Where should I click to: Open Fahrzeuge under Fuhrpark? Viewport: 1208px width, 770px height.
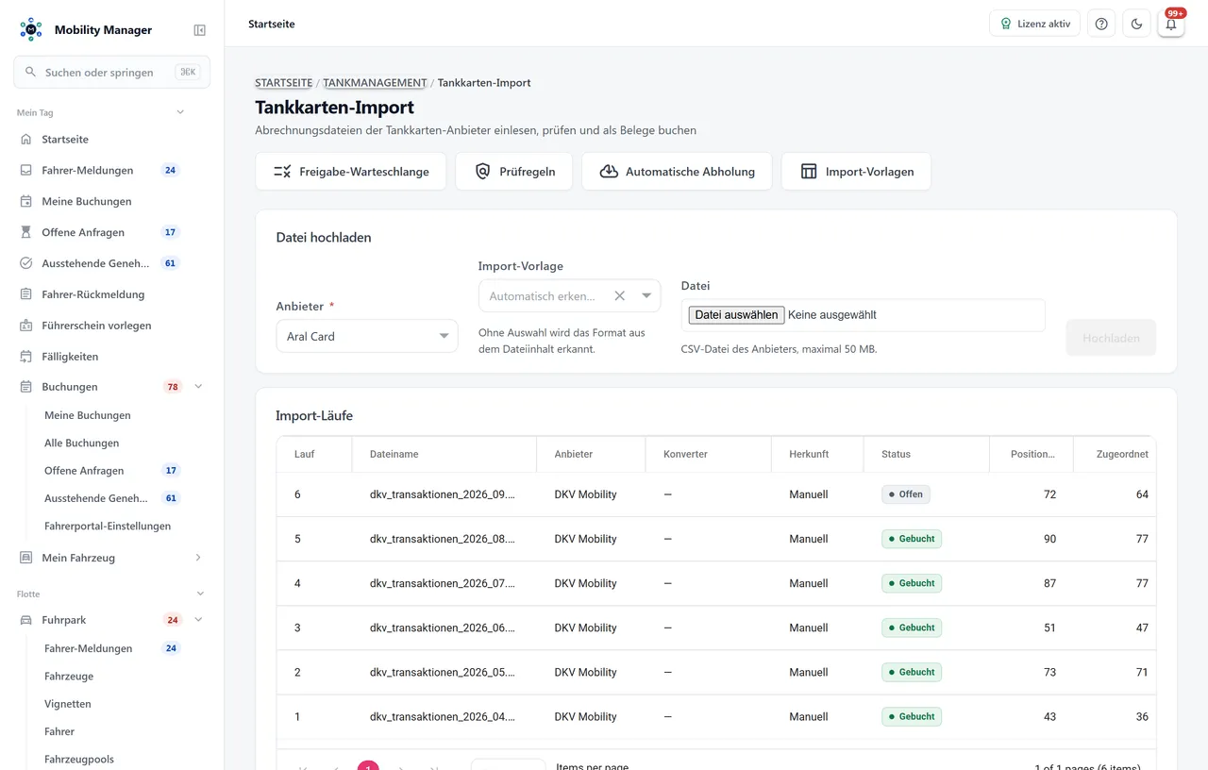click(x=69, y=677)
